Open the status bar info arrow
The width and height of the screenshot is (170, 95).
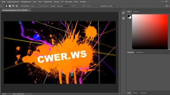tap(31, 94)
